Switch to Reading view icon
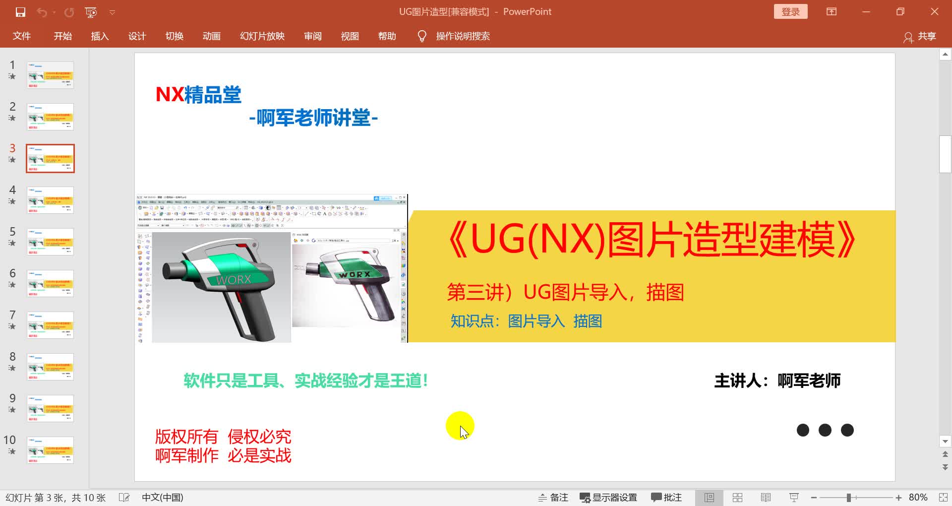The width and height of the screenshot is (952, 506). click(766, 497)
